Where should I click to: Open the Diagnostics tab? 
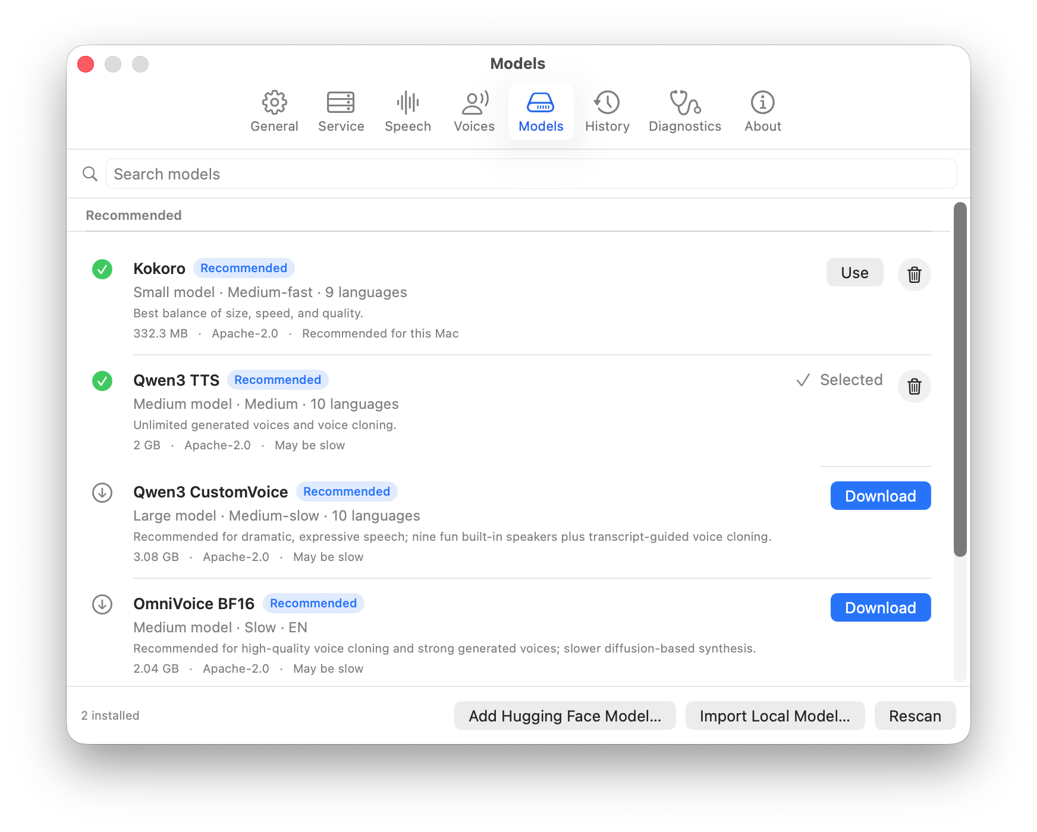point(685,112)
